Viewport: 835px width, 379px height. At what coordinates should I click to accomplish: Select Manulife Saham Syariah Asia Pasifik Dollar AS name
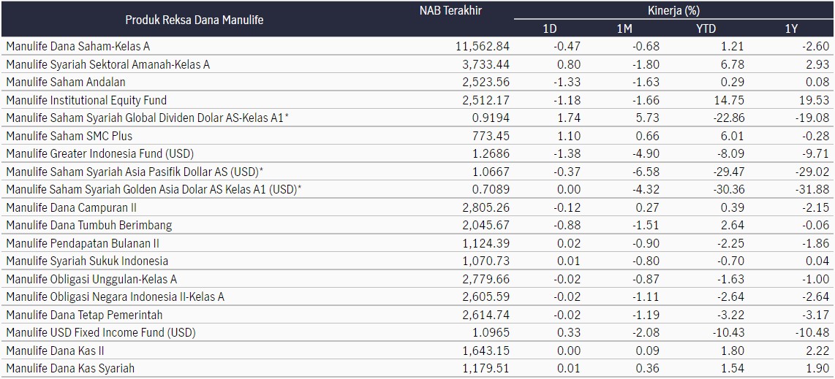[135, 172]
